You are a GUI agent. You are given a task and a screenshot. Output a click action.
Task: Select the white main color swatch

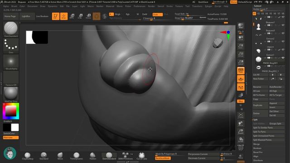point(15,128)
